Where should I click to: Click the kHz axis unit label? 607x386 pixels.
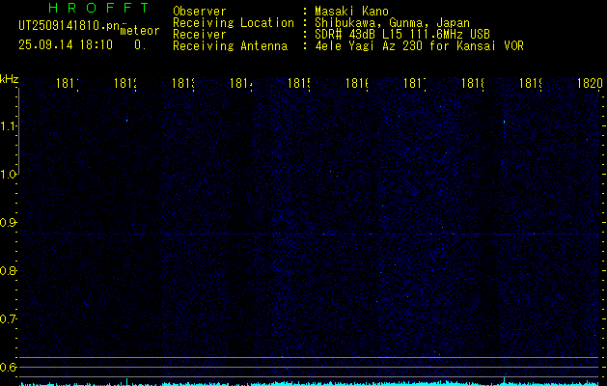tap(9, 80)
